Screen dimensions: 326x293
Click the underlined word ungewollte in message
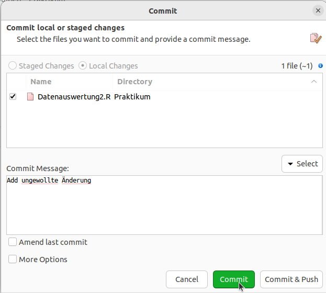[40, 181]
